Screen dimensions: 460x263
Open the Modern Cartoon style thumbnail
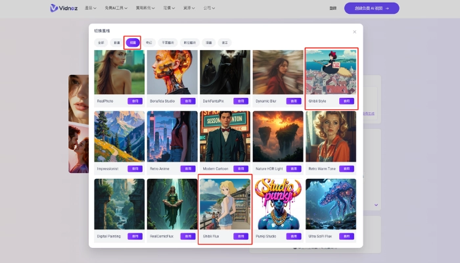pyautogui.click(x=225, y=137)
